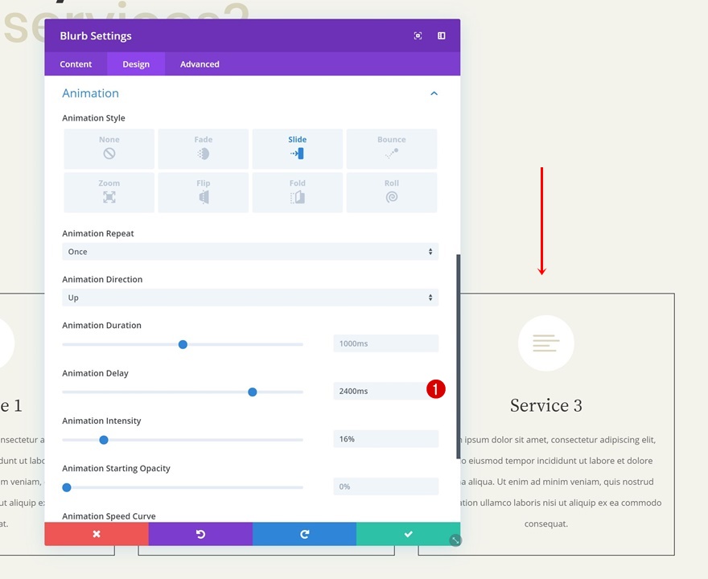Click the Animation Intensity value field
Image resolution: width=708 pixels, height=579 pixels.
(x=385, y=438)
